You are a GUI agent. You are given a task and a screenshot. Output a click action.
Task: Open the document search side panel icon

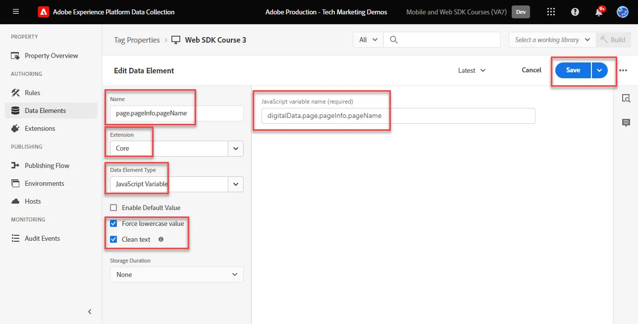(626, 98)
